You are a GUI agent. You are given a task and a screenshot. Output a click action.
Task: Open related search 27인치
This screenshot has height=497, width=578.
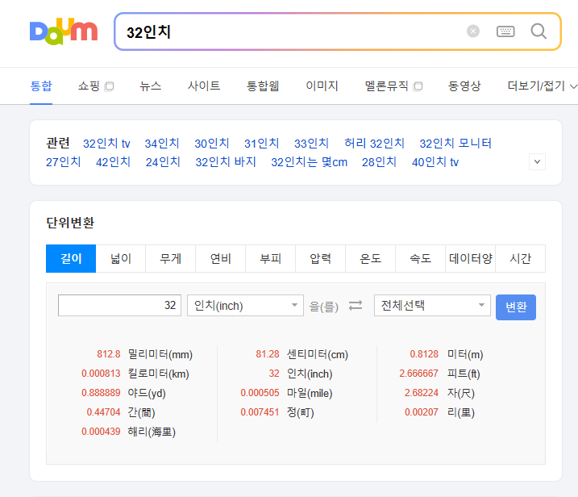64,162
